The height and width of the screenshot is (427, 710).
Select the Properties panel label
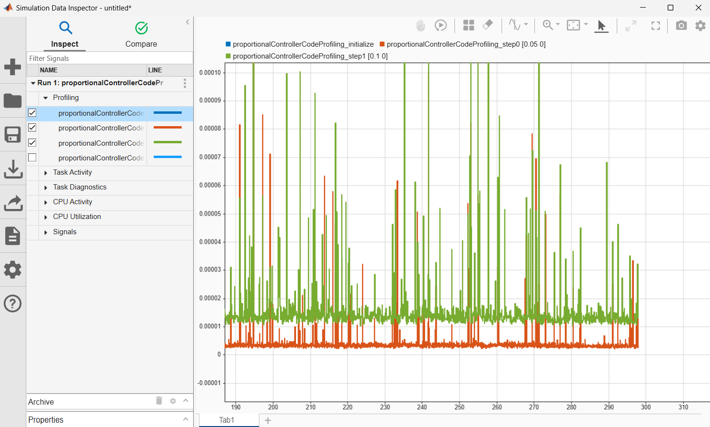(46, 419)
